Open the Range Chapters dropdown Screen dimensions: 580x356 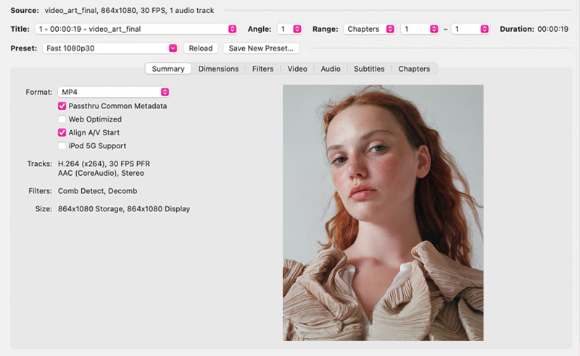370,29
